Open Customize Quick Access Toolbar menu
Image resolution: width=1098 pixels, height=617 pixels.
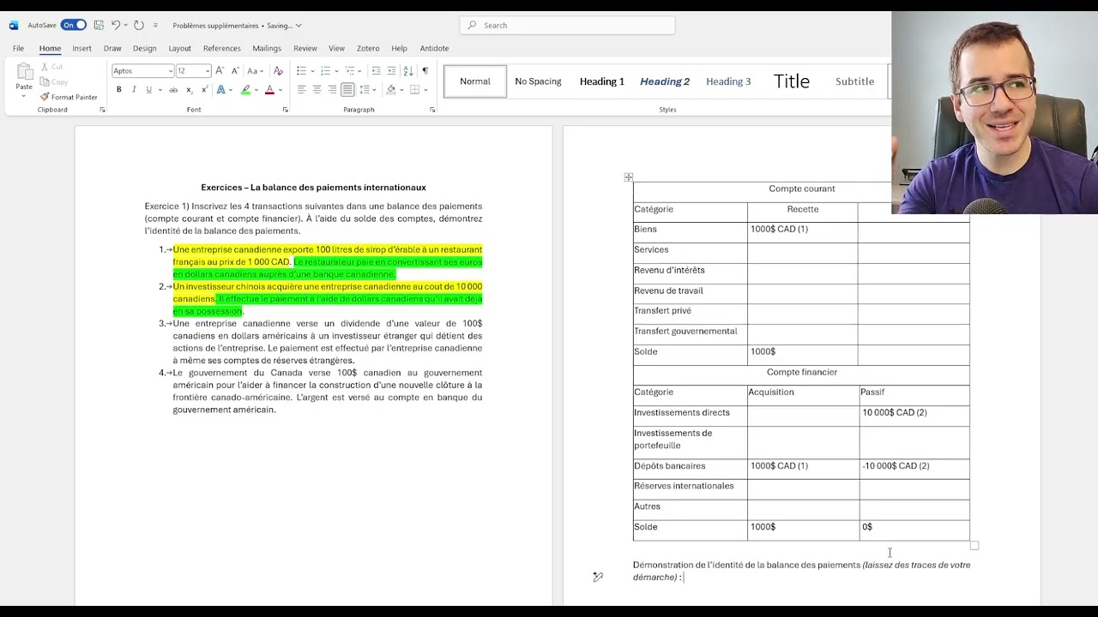[x=155, y=25]
